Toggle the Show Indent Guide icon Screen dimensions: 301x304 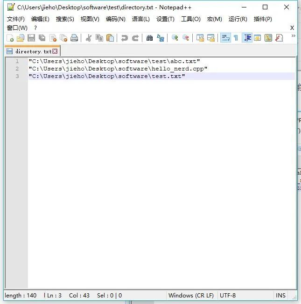pyautogui.click(x=247, y=38)
